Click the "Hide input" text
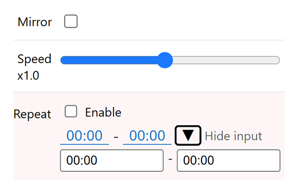294x184 pixels. [233, 136]
